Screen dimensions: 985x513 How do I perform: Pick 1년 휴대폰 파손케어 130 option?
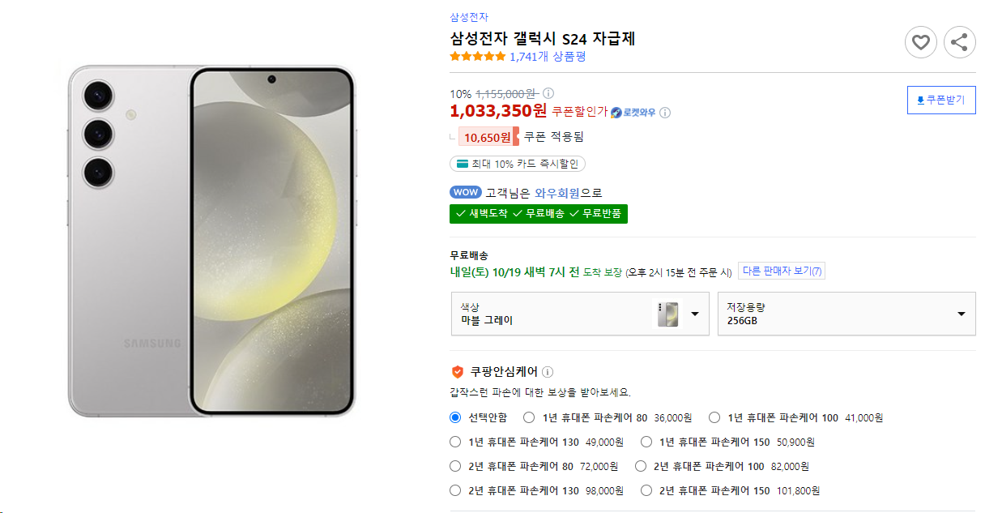point(454,442)
